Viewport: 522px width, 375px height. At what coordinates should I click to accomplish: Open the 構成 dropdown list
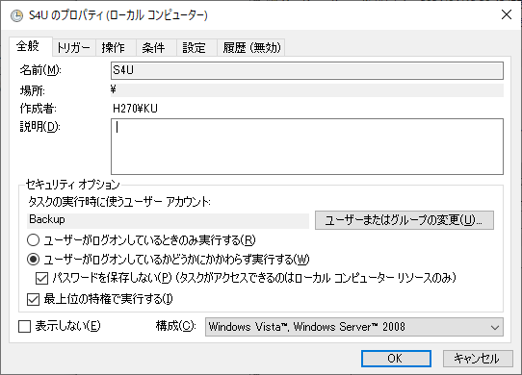[x=354, y=327]
